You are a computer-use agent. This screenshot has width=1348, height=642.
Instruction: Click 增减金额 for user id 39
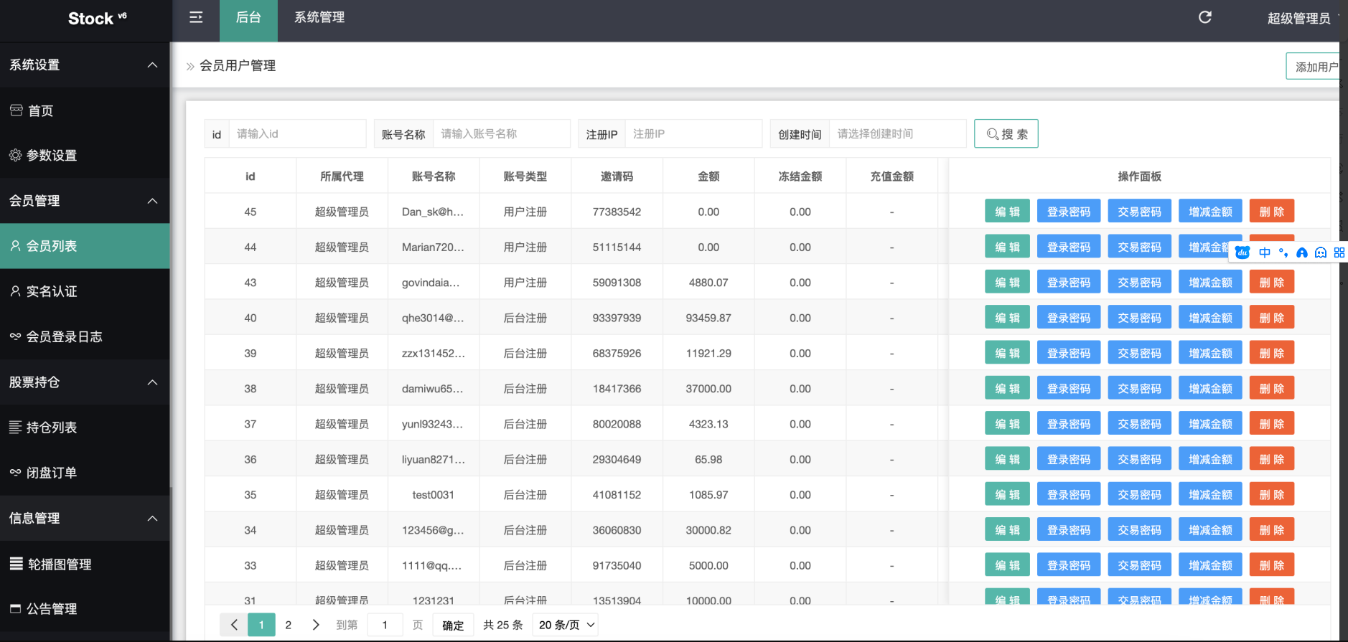pyautogui.click(x=1210, y=353)
